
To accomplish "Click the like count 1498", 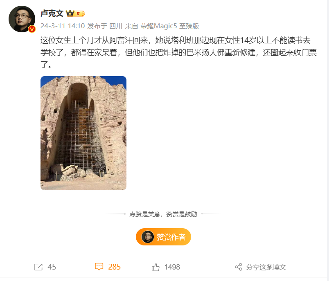I will pyautogui.click(x=172, y=267).
